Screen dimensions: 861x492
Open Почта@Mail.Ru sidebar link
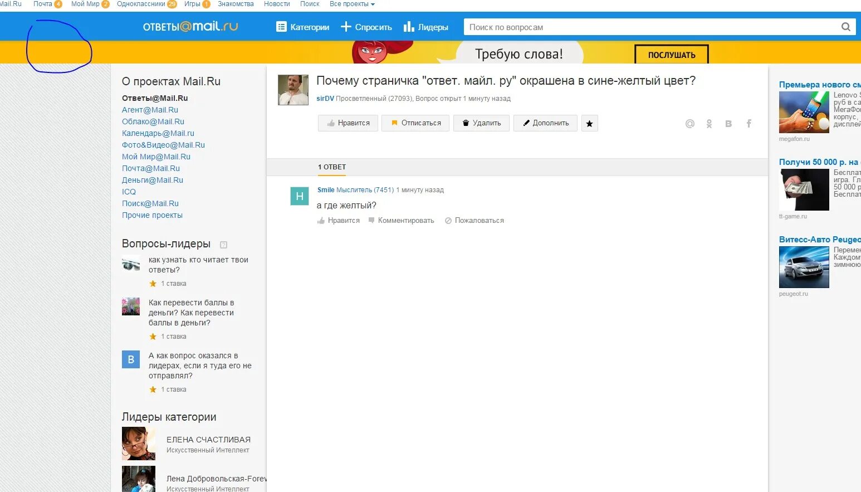151,168
